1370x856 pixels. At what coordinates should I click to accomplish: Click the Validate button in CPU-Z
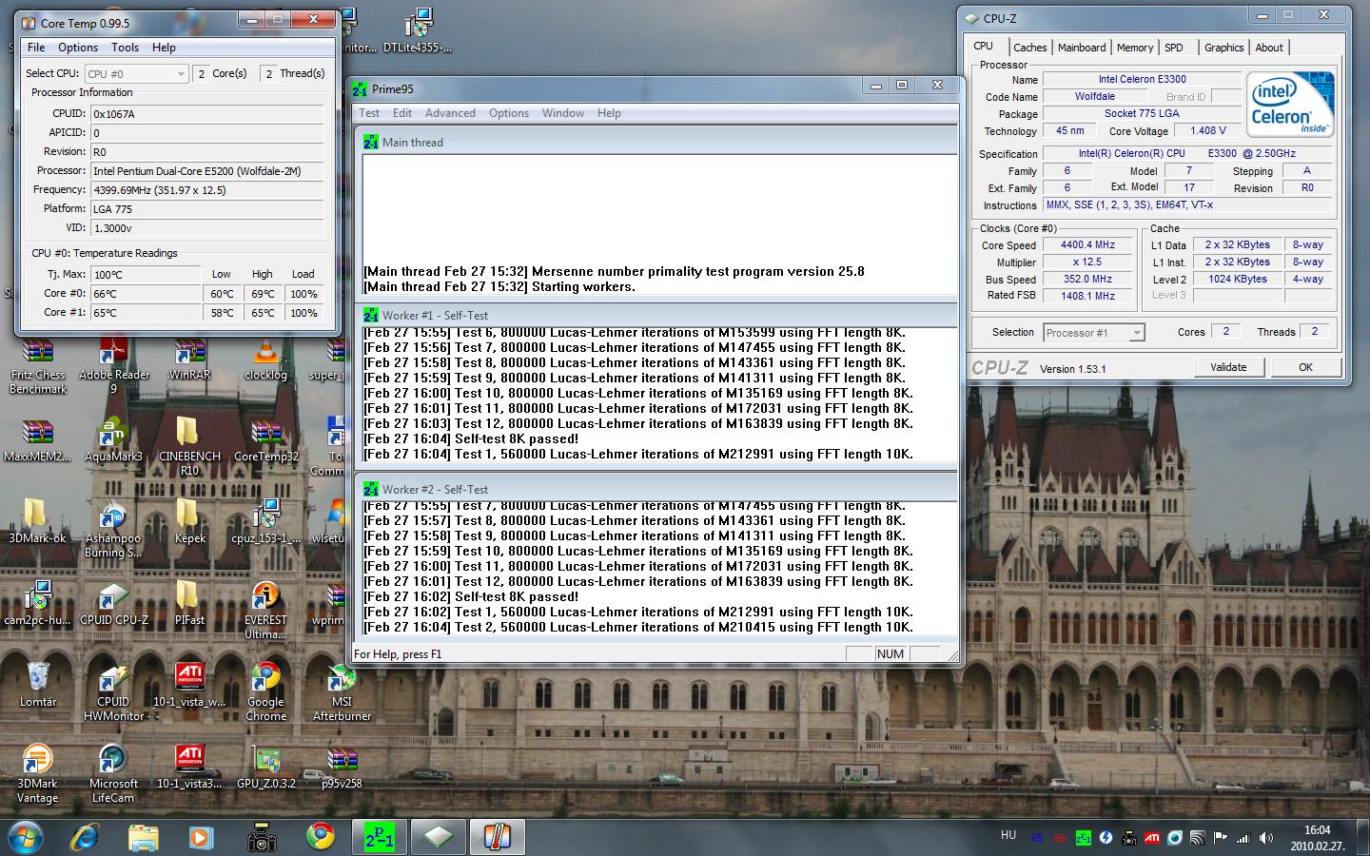point(1228,367)
